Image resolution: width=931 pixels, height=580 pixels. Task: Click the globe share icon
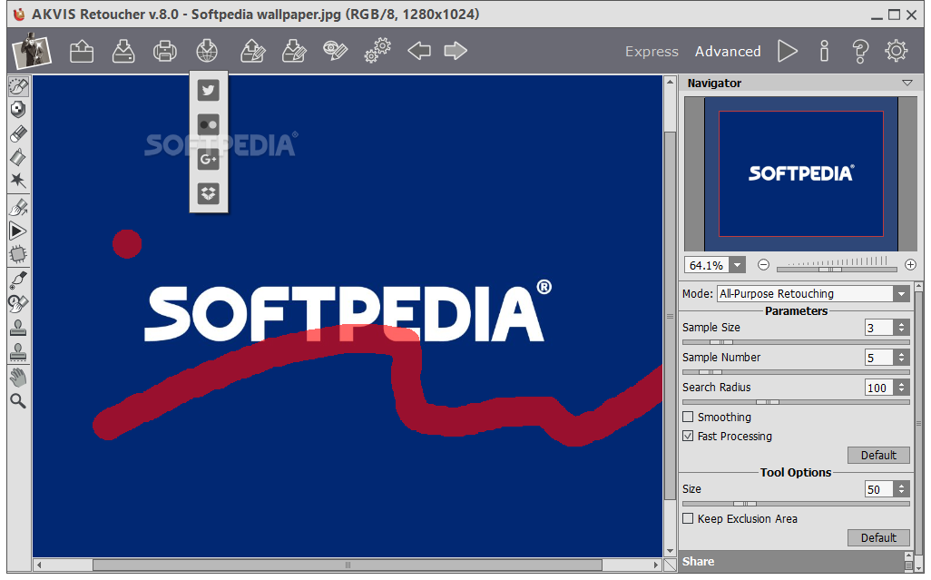(207, 52)
